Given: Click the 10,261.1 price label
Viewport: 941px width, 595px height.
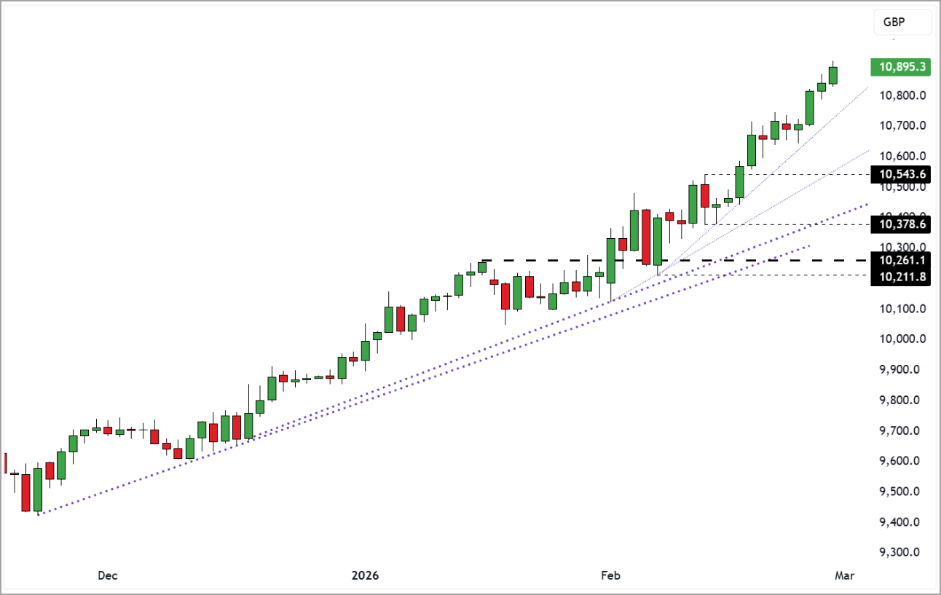Looking at the screenshot, I should (x=902, y=260).
